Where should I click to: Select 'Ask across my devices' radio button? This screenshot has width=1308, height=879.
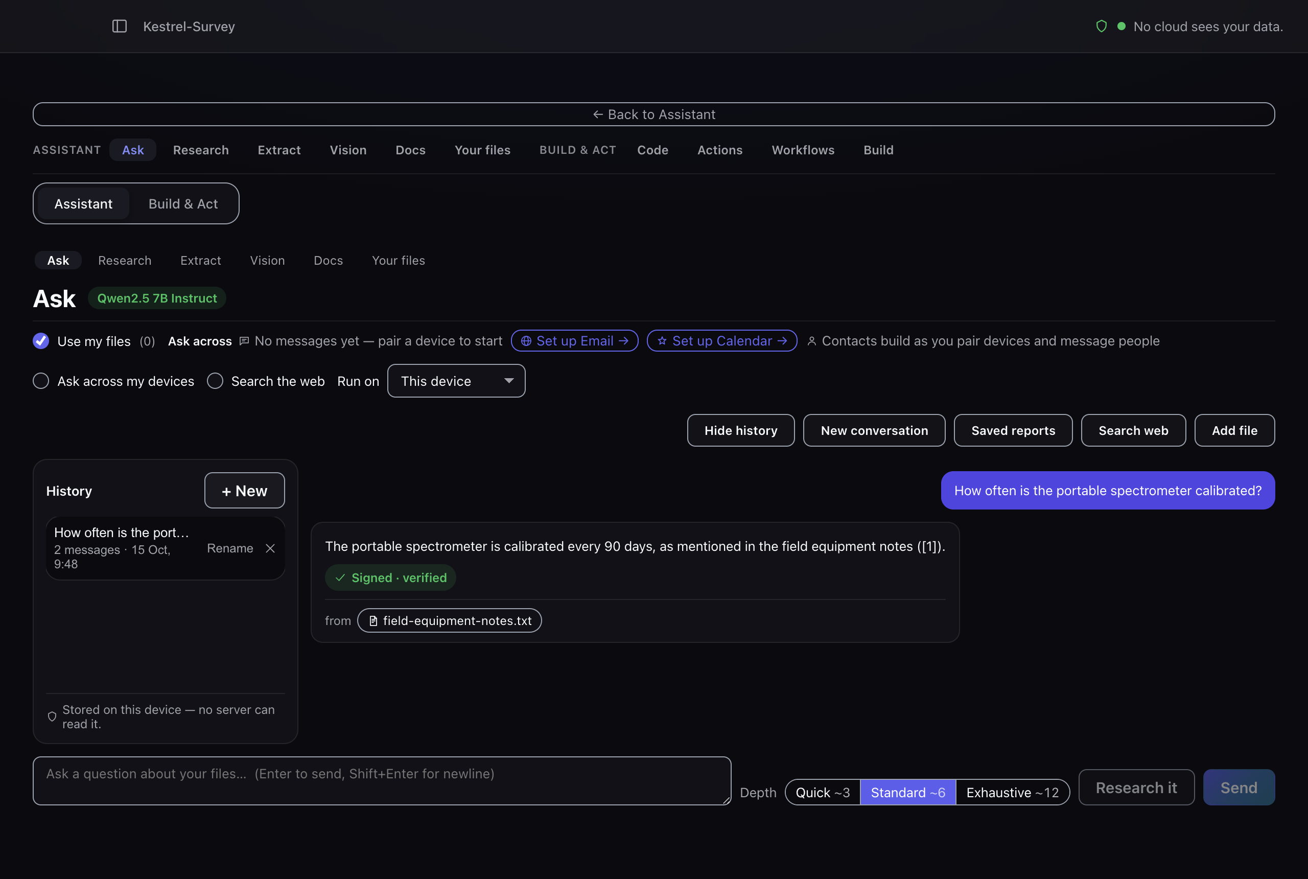[x=41, y=381]
